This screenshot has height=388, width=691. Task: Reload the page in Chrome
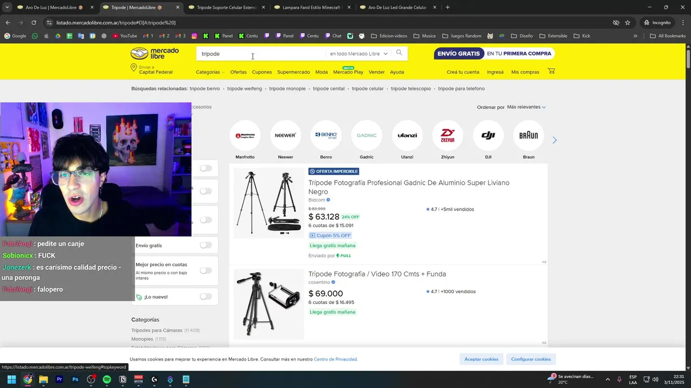click(x=33, y=23)
